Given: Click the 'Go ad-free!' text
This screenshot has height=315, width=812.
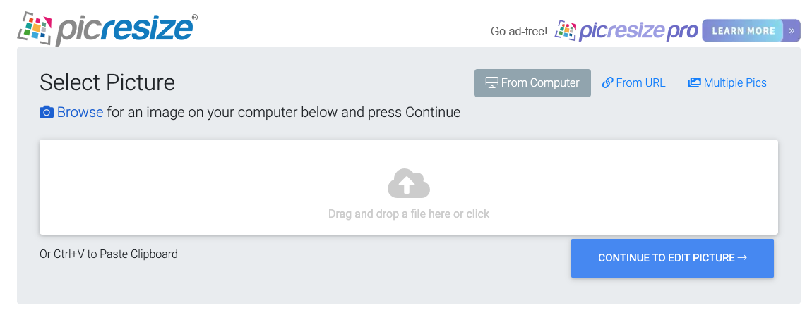Looking at the screenshot, I should (x=519, y=32).
